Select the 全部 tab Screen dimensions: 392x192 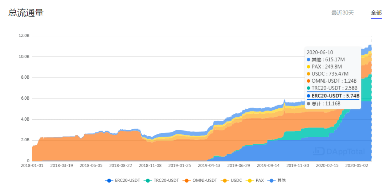(376, 13)
